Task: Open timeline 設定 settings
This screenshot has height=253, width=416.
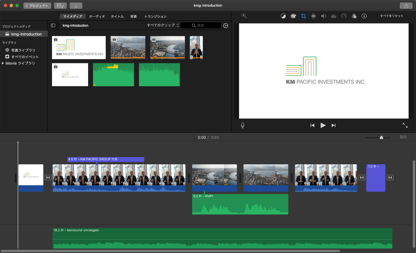Action: (403, 137)
